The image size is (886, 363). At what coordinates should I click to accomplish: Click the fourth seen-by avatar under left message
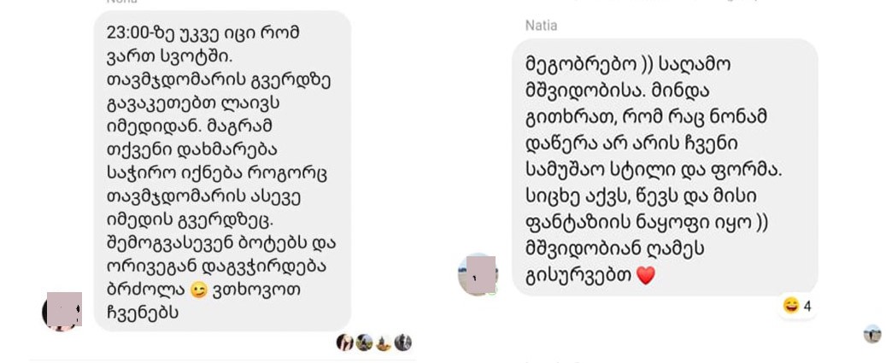(403, 343)
